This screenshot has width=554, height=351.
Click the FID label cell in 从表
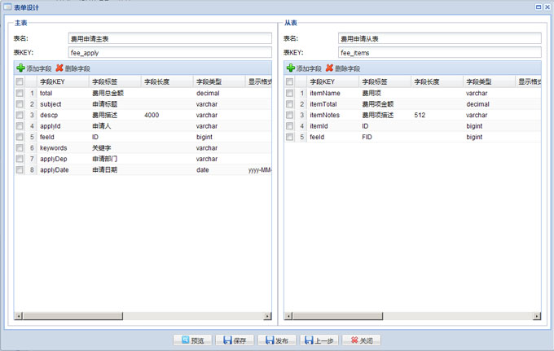tap(385, 137)
